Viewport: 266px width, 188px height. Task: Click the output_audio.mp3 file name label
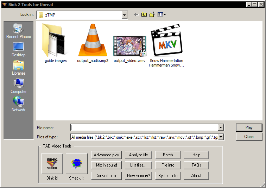(x=93, y=61)
